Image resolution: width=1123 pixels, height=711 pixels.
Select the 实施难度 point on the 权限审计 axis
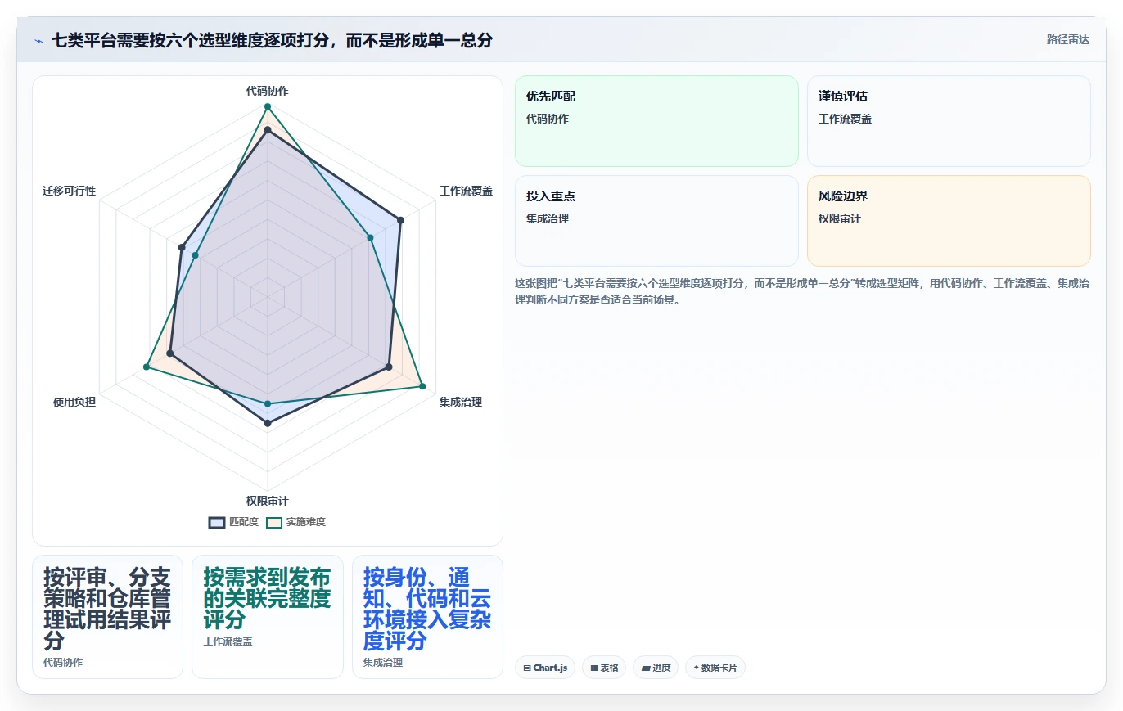click(267, 403)
